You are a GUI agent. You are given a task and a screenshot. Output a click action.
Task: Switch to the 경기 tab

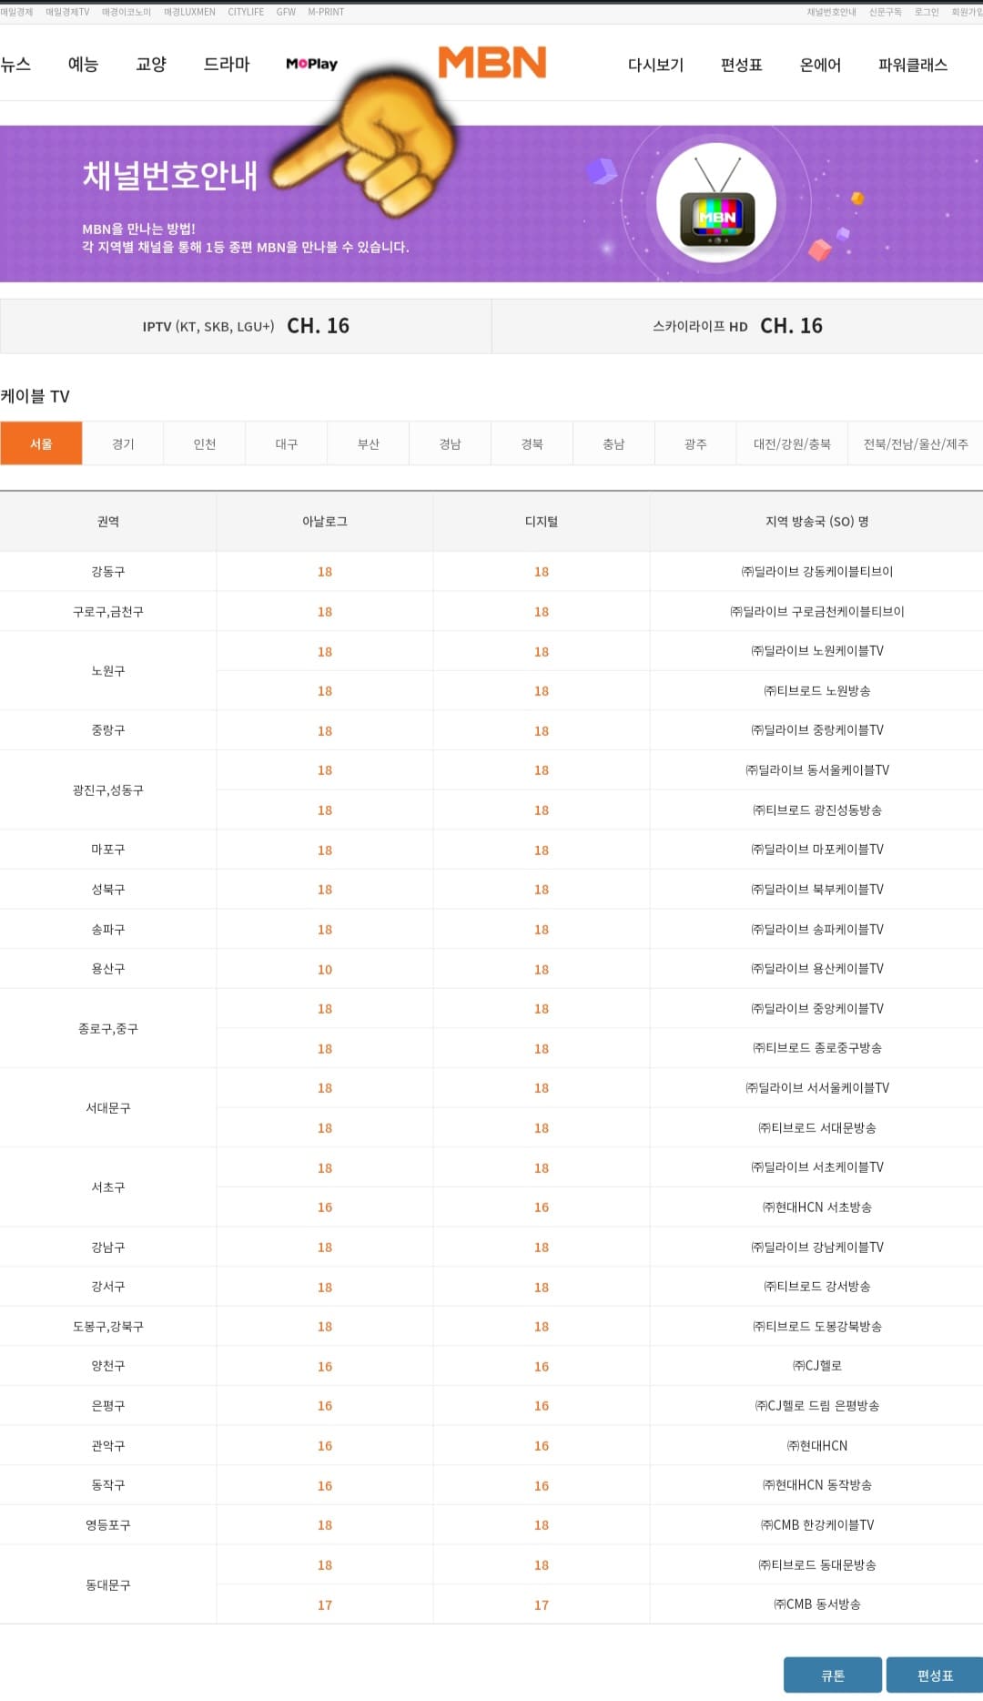(123, 443)
